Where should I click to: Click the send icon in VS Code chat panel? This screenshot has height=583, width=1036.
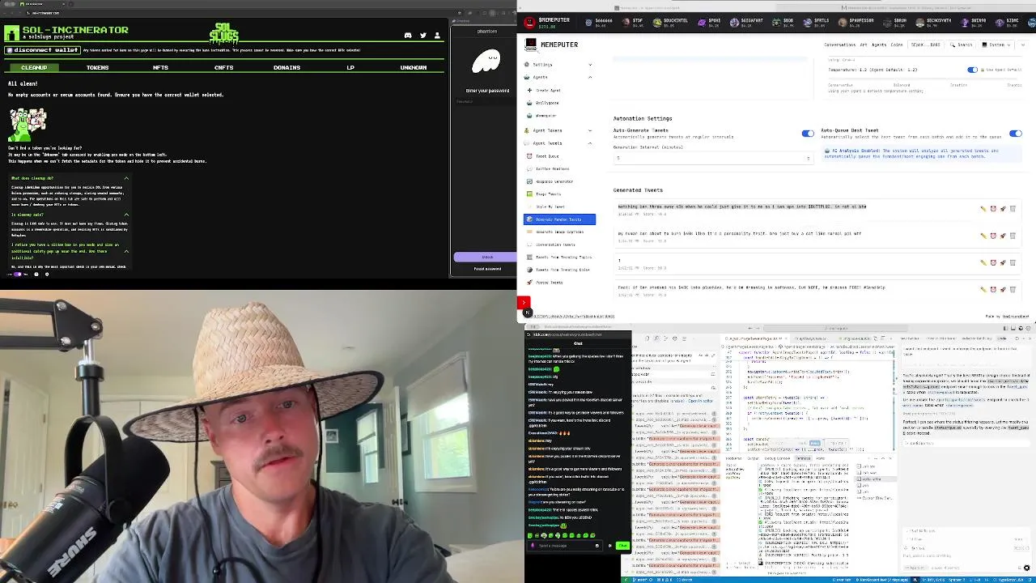[x=1026, y=568]
